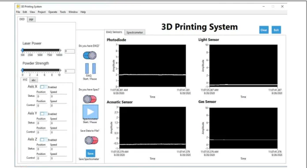
Task: Click the Acoustic Sensor graph plot area
Action: click(x=153, y=128)
